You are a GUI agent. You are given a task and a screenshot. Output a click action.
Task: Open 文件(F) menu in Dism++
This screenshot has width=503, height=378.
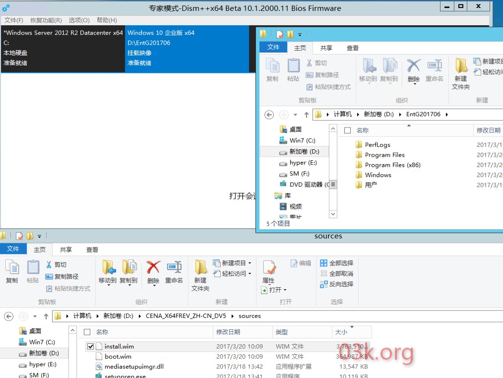coord(13,20)
